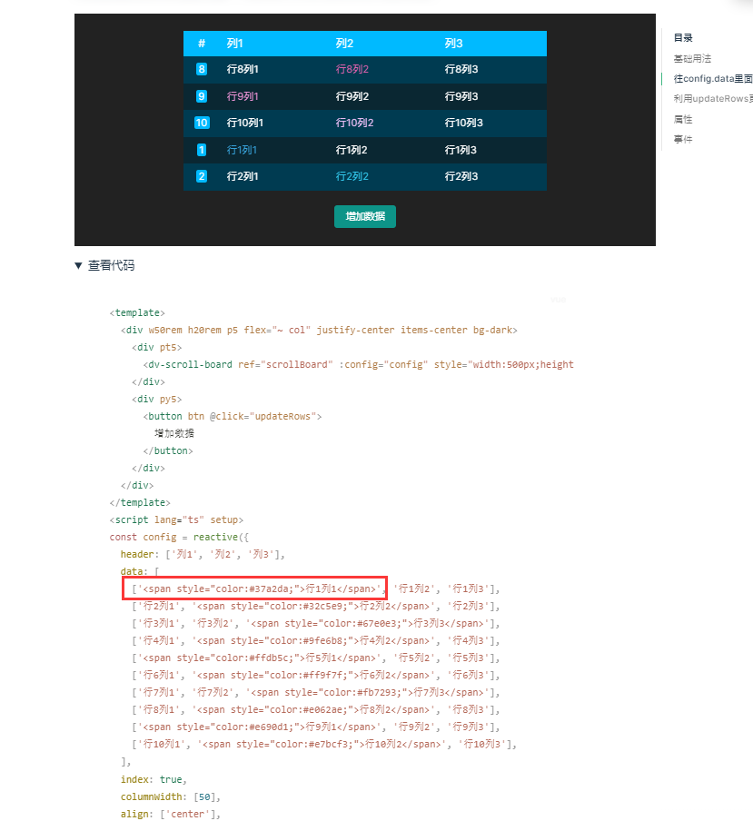The height and width of the screenshot is (821, 753).
Task: Open the 属性 section in the sidebar
Action: click(x=683, y=119)
